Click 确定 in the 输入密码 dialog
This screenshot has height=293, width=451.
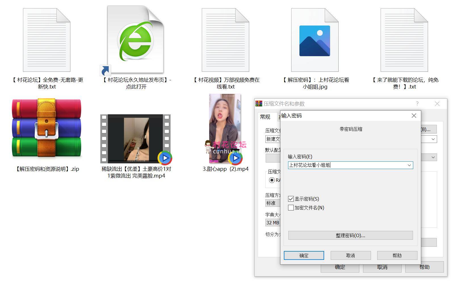click(x=304, y=256)
